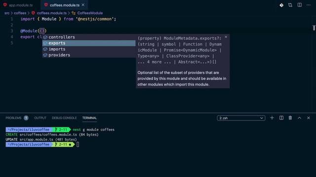Create a new terminal with plus icon
The width and height of the screenshot is (316, 177).
(x=272, y=118)
